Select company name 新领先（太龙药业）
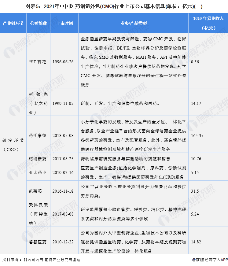Image resolution: width=228 pixels, height=266 pixels. (x=38, y=103)
